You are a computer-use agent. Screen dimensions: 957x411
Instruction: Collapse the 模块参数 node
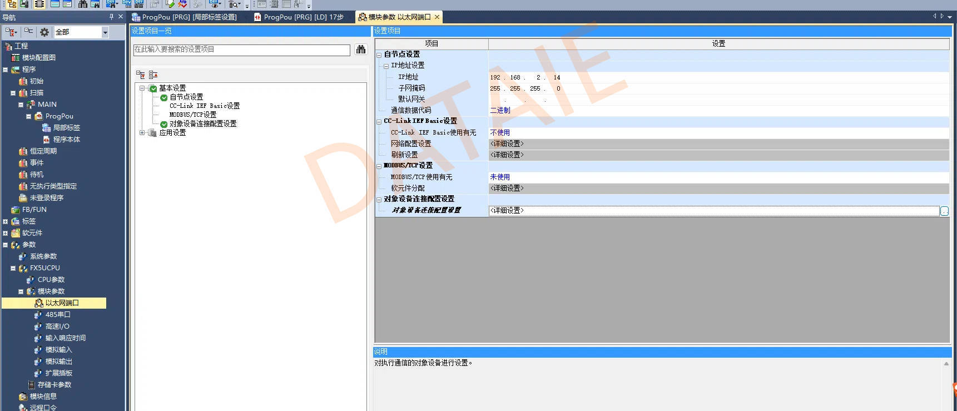tap(21, 291)
